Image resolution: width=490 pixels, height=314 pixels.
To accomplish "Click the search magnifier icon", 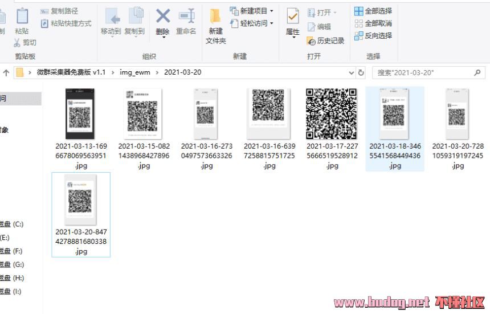I will (477, 72).
